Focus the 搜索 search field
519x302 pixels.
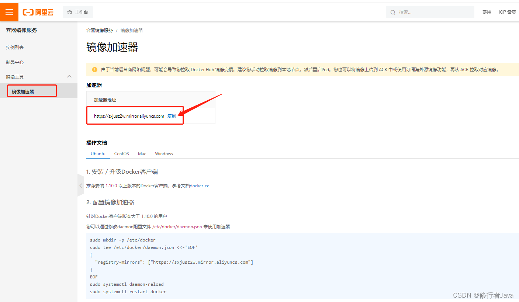point(430,12)
